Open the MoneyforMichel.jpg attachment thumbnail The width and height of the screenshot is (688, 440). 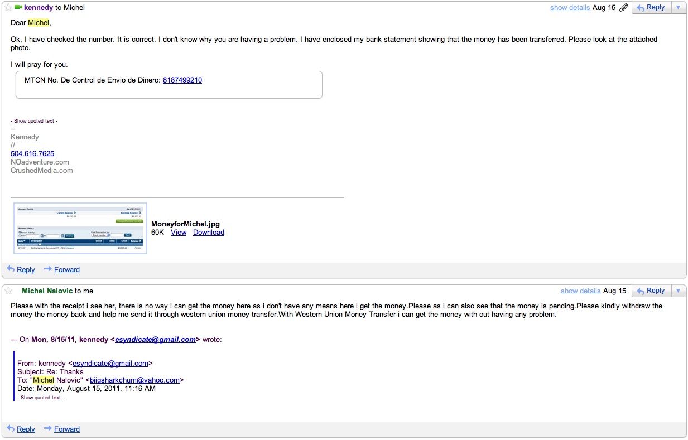pos(80,229)
